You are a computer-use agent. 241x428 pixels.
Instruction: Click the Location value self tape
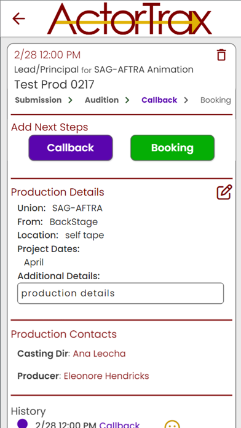pos(85,236)
